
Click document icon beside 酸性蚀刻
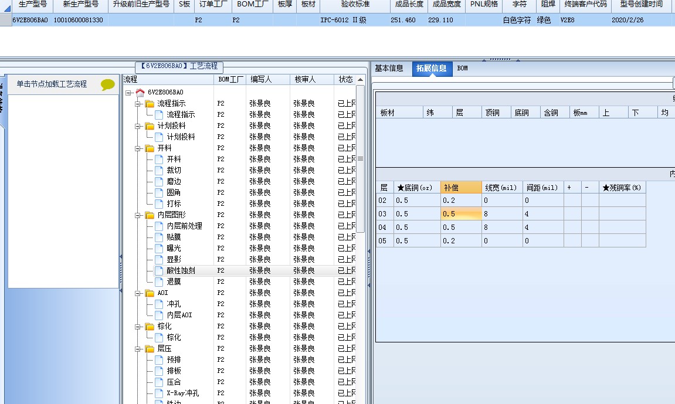(x=159, y=270)
